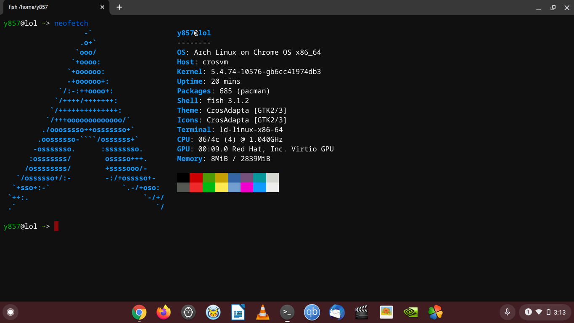Open the image viewer app on the shelf
The image size is (574, 323).
click(386, 312)
